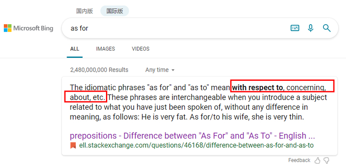Expand the Any time filter dropdown
The width and height of the screenshot is (346, 165).
[160, 70]
